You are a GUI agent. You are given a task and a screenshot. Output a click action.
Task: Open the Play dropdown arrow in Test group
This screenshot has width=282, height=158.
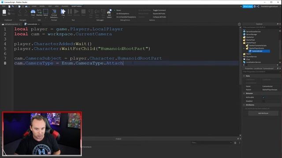coord(63,18)
